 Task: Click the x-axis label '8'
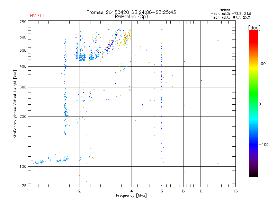tap(184, 191)
